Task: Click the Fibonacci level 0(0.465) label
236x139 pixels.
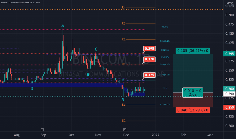Action: click(165, 27)
